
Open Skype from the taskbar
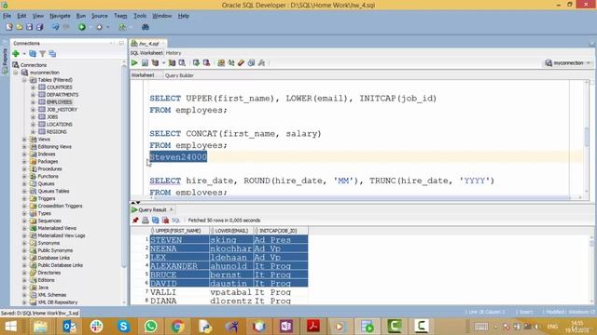(x=123, y=326)
